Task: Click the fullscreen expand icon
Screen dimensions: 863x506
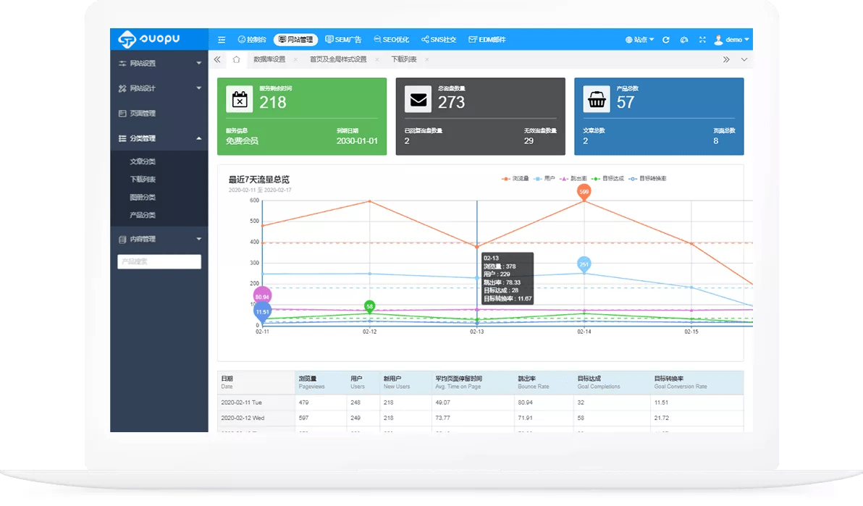Action: coord(702,40)
